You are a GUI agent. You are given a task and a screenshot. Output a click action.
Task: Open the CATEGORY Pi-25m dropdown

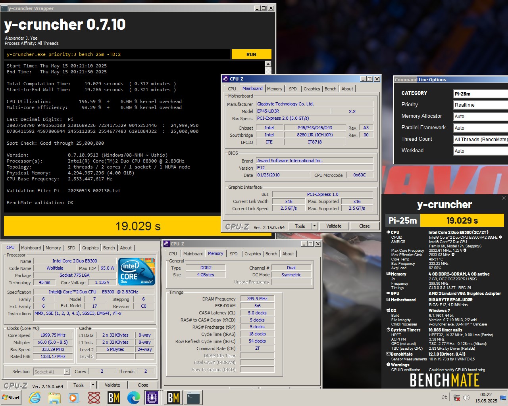(x=481, y=94)
